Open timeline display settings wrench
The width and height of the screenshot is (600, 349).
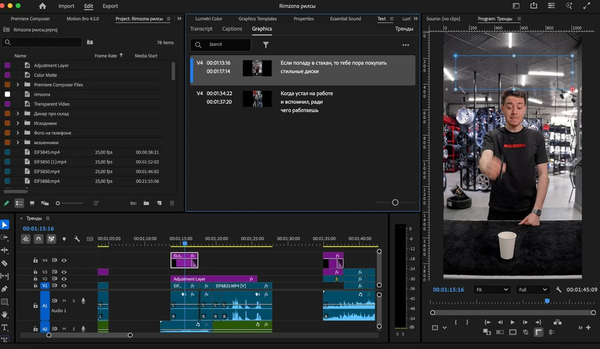click(x=77, y=239)
